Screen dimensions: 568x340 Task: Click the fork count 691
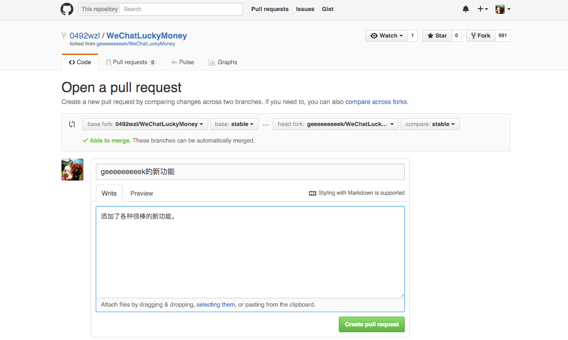(503, 36)
